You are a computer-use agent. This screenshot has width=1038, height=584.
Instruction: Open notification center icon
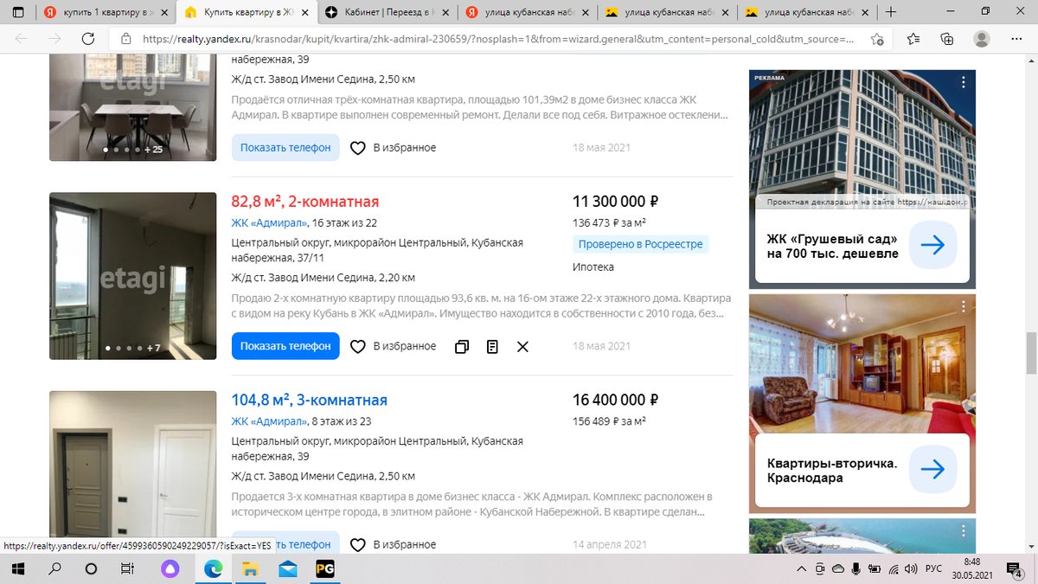tap(1016, 568)
